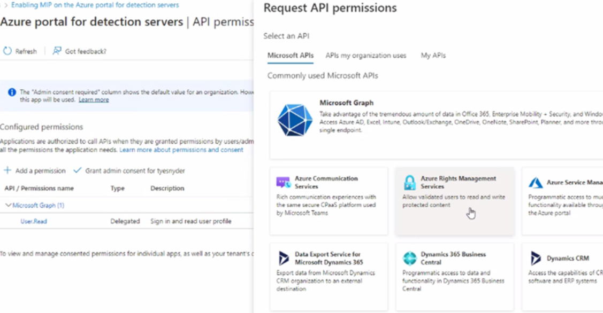Click the Data Export Service Dynamics icon
This screenshot has height=313, width=603.
tap(284, 258)
